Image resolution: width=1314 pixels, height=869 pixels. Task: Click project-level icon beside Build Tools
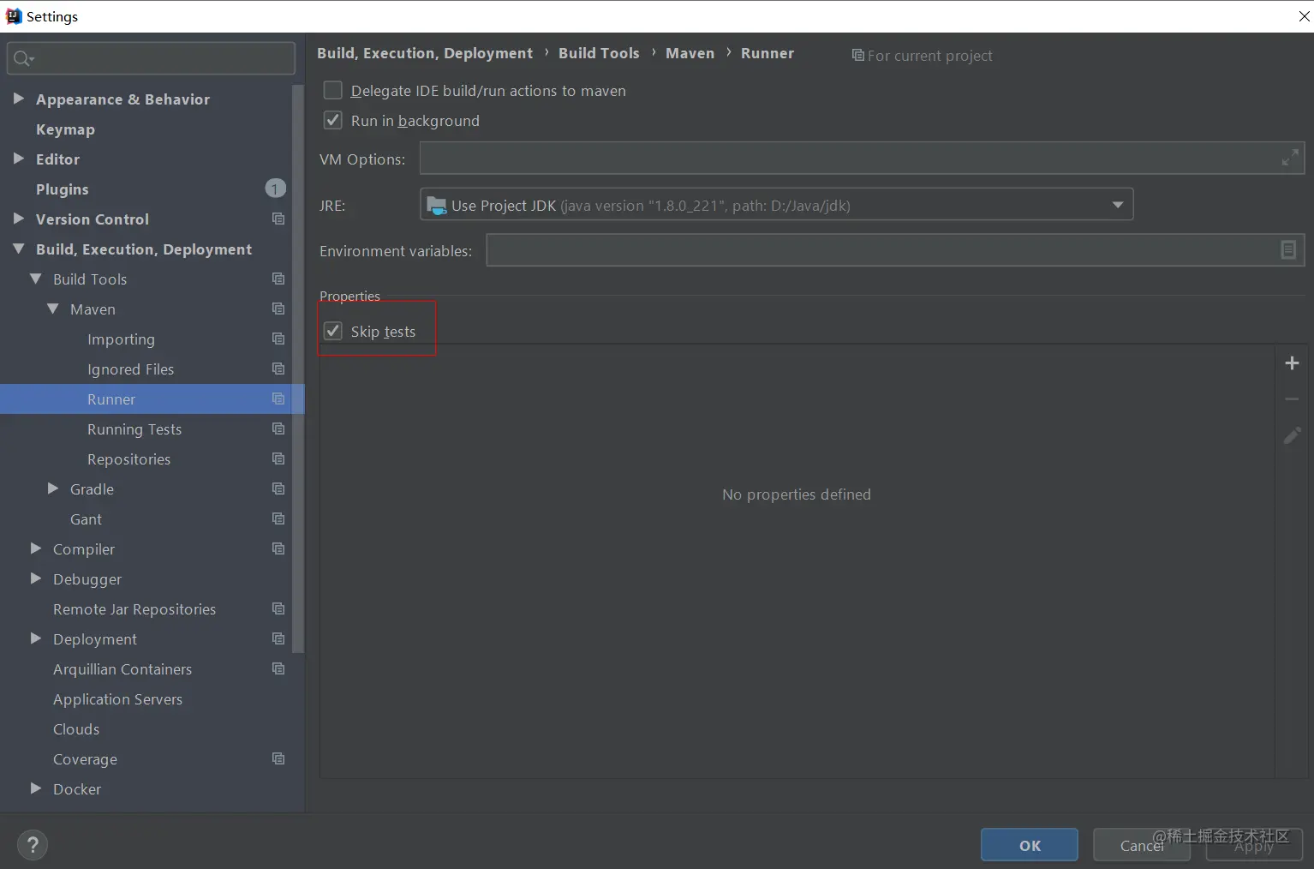pos(278,279)
